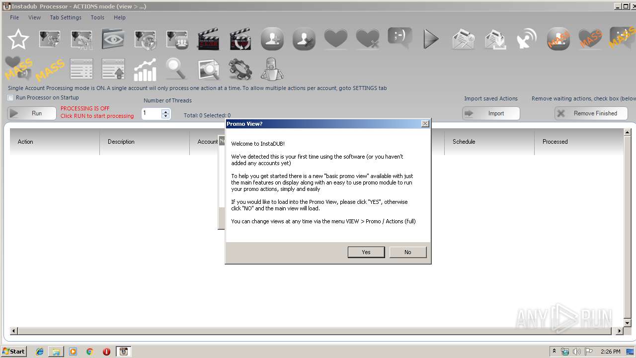Open the Tab Settings menu

66,17
